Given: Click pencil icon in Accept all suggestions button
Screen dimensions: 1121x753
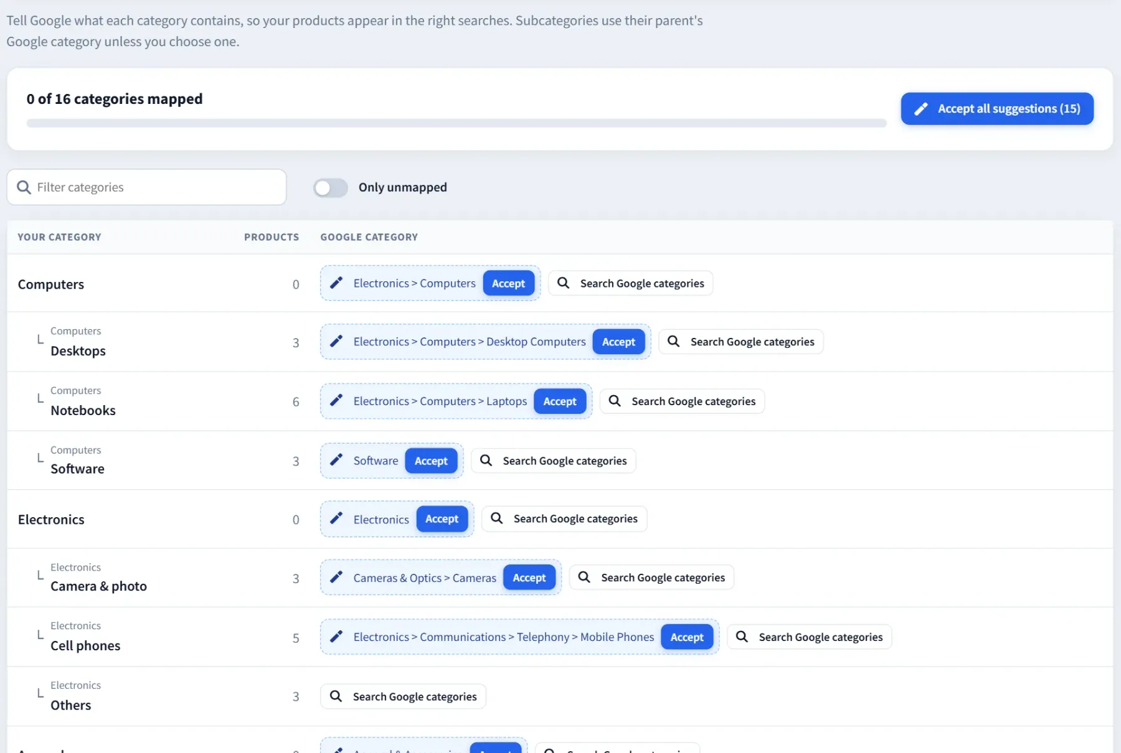Looking at the screenshot, I should click(921, 109).
